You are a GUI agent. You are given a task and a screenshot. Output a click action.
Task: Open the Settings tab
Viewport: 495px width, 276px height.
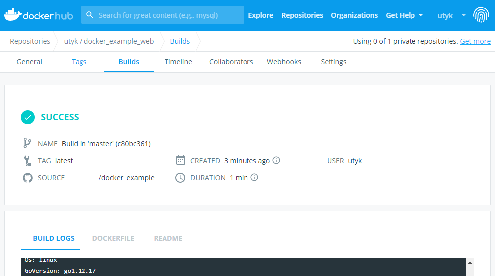tap(333, 62)
